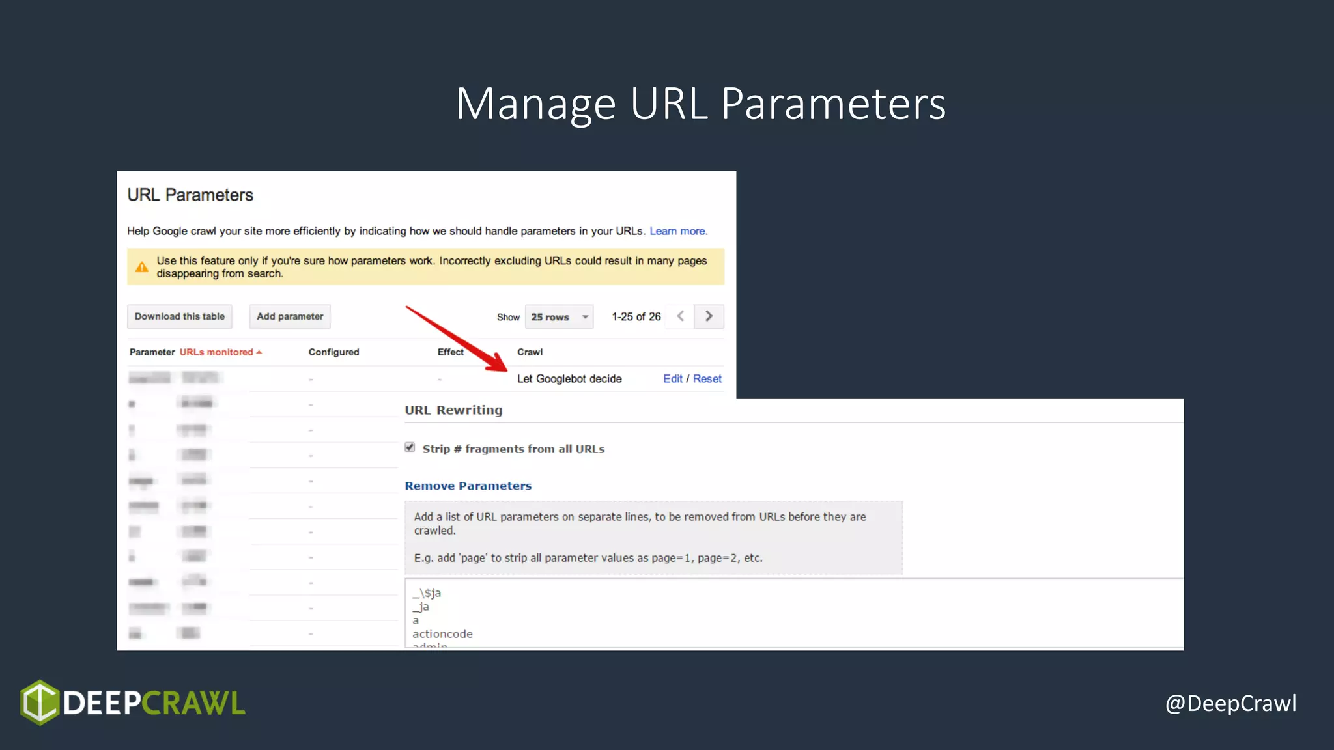Toggle Strip # fragments from all URLs checkbox
The width and height of the screenshot is (1334, 750).
(x=410, y=447)
